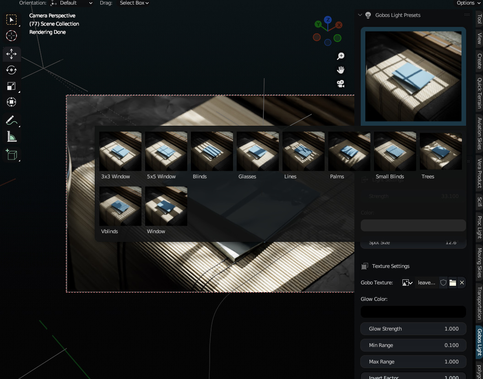Select the Measure tool
Screen dimensions: 483x379
[11, 136]
